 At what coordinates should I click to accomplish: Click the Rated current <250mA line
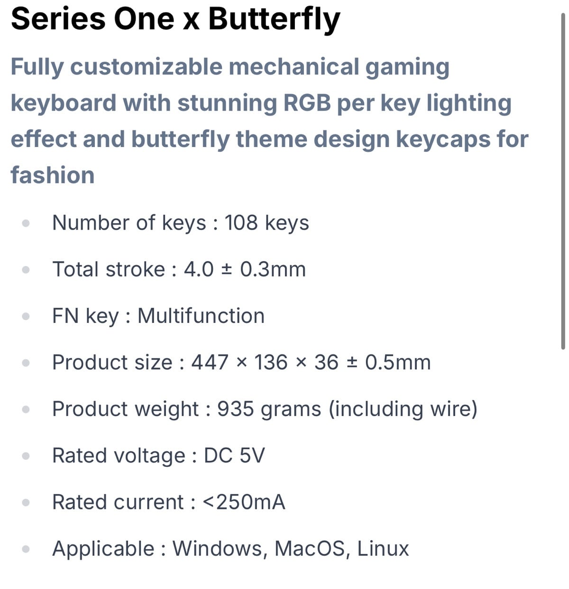169,502
